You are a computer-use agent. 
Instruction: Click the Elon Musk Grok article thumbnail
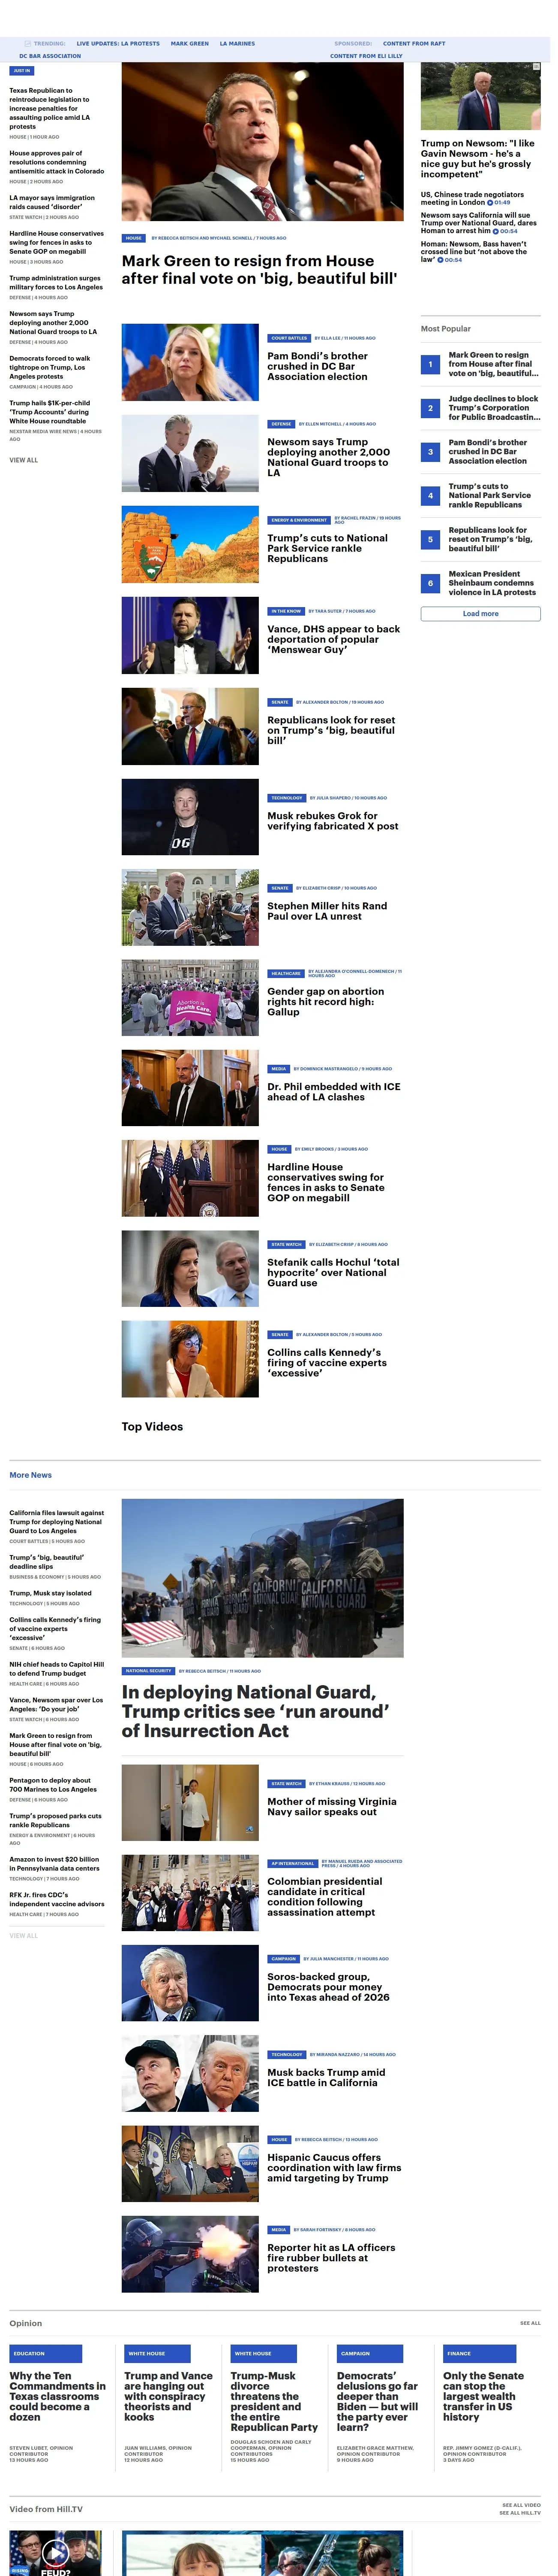pos(190,817)
